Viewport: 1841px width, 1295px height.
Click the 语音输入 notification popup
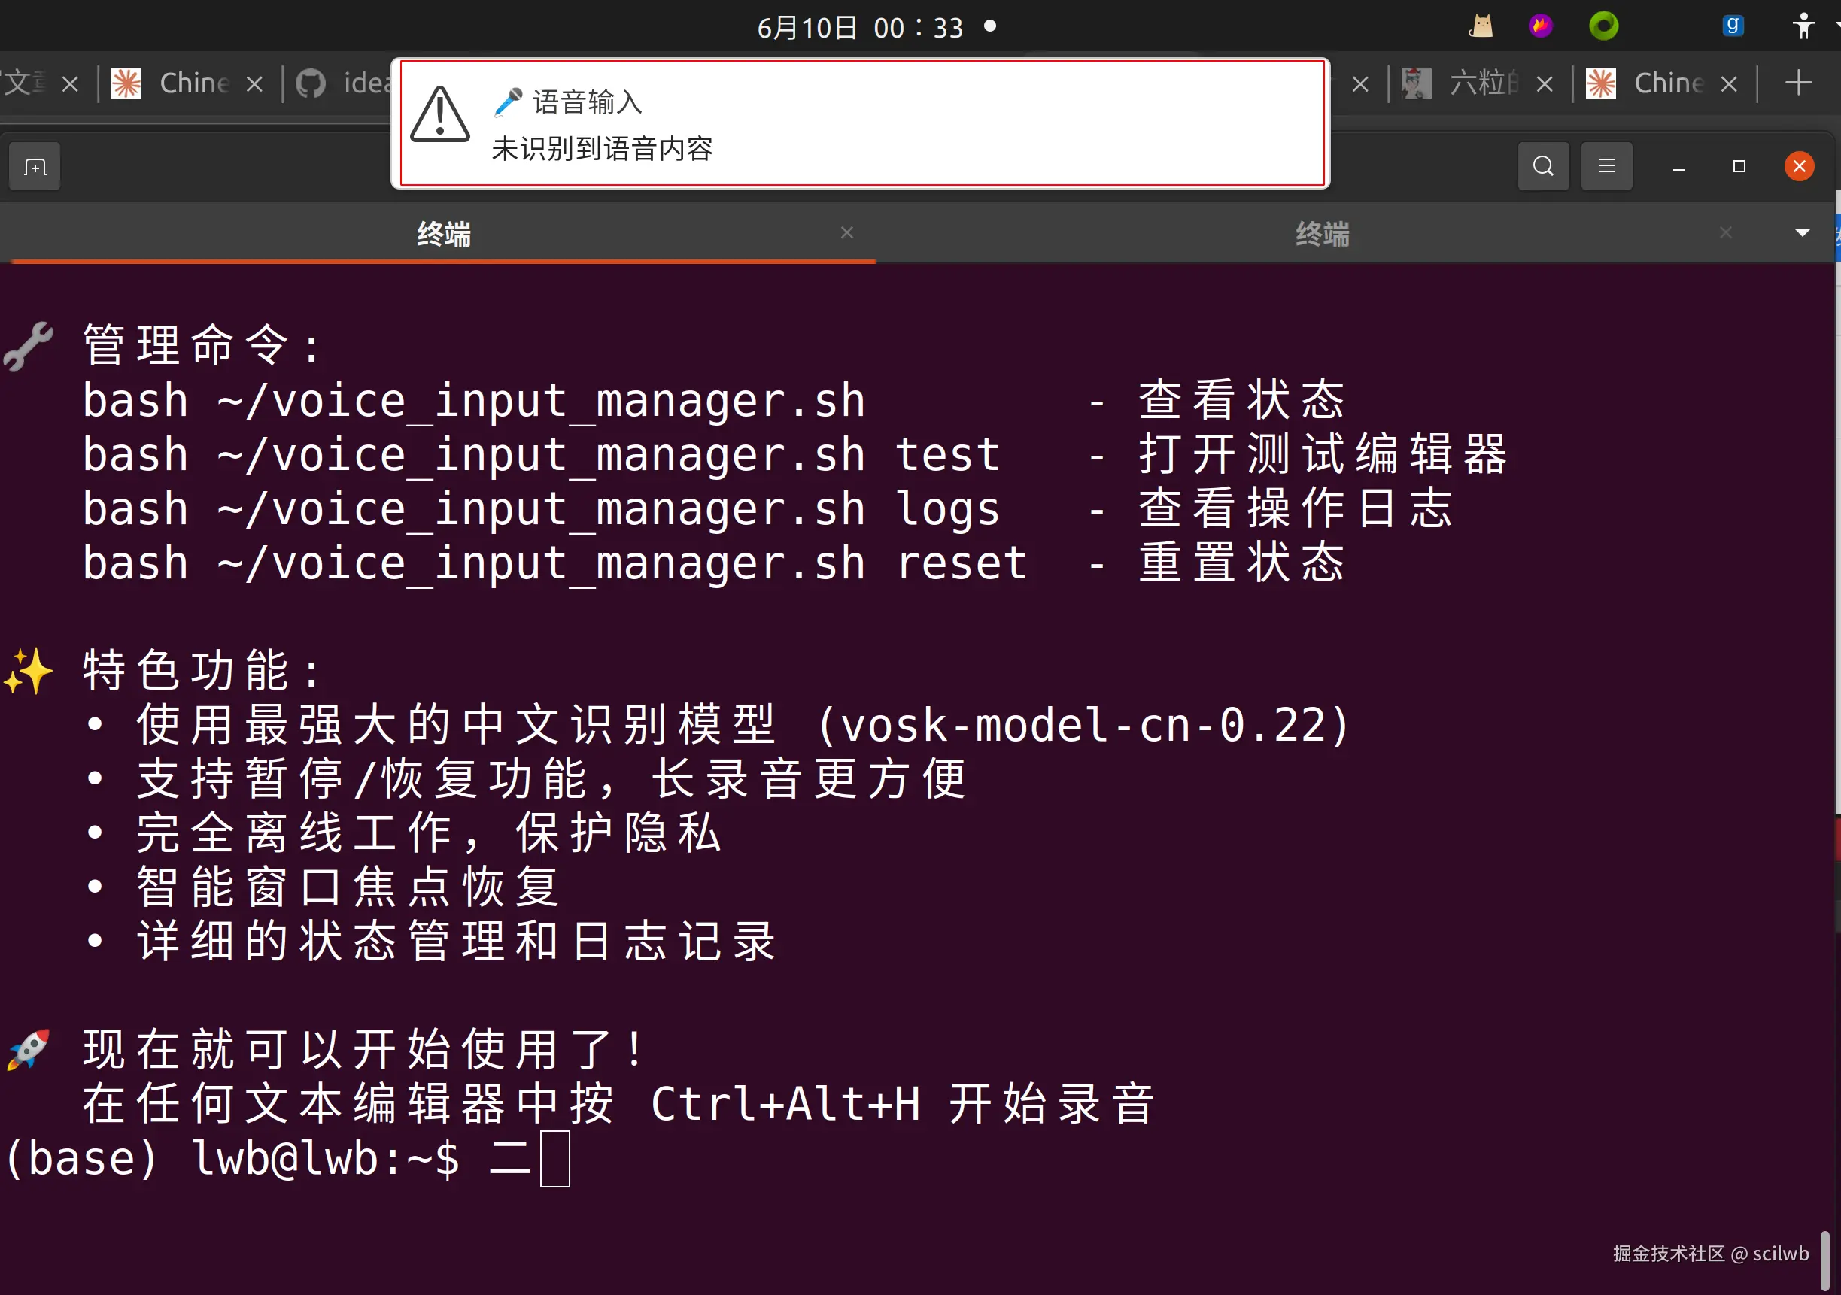pyautogui.click(x=861, y=123)
